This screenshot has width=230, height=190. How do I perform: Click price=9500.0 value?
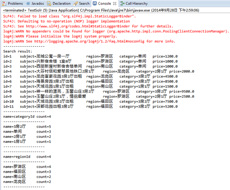[x=182, y=92]
